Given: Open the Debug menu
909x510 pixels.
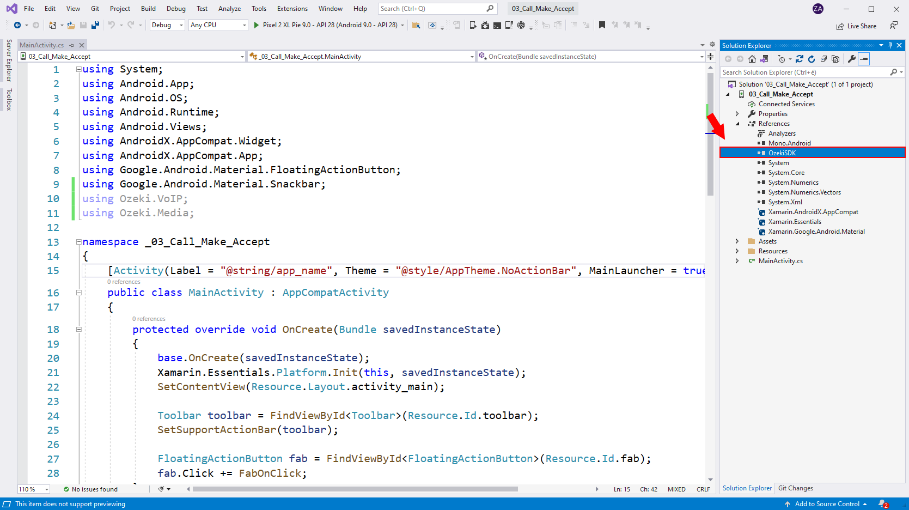Looking at the screenshot, I should (175, 8).
